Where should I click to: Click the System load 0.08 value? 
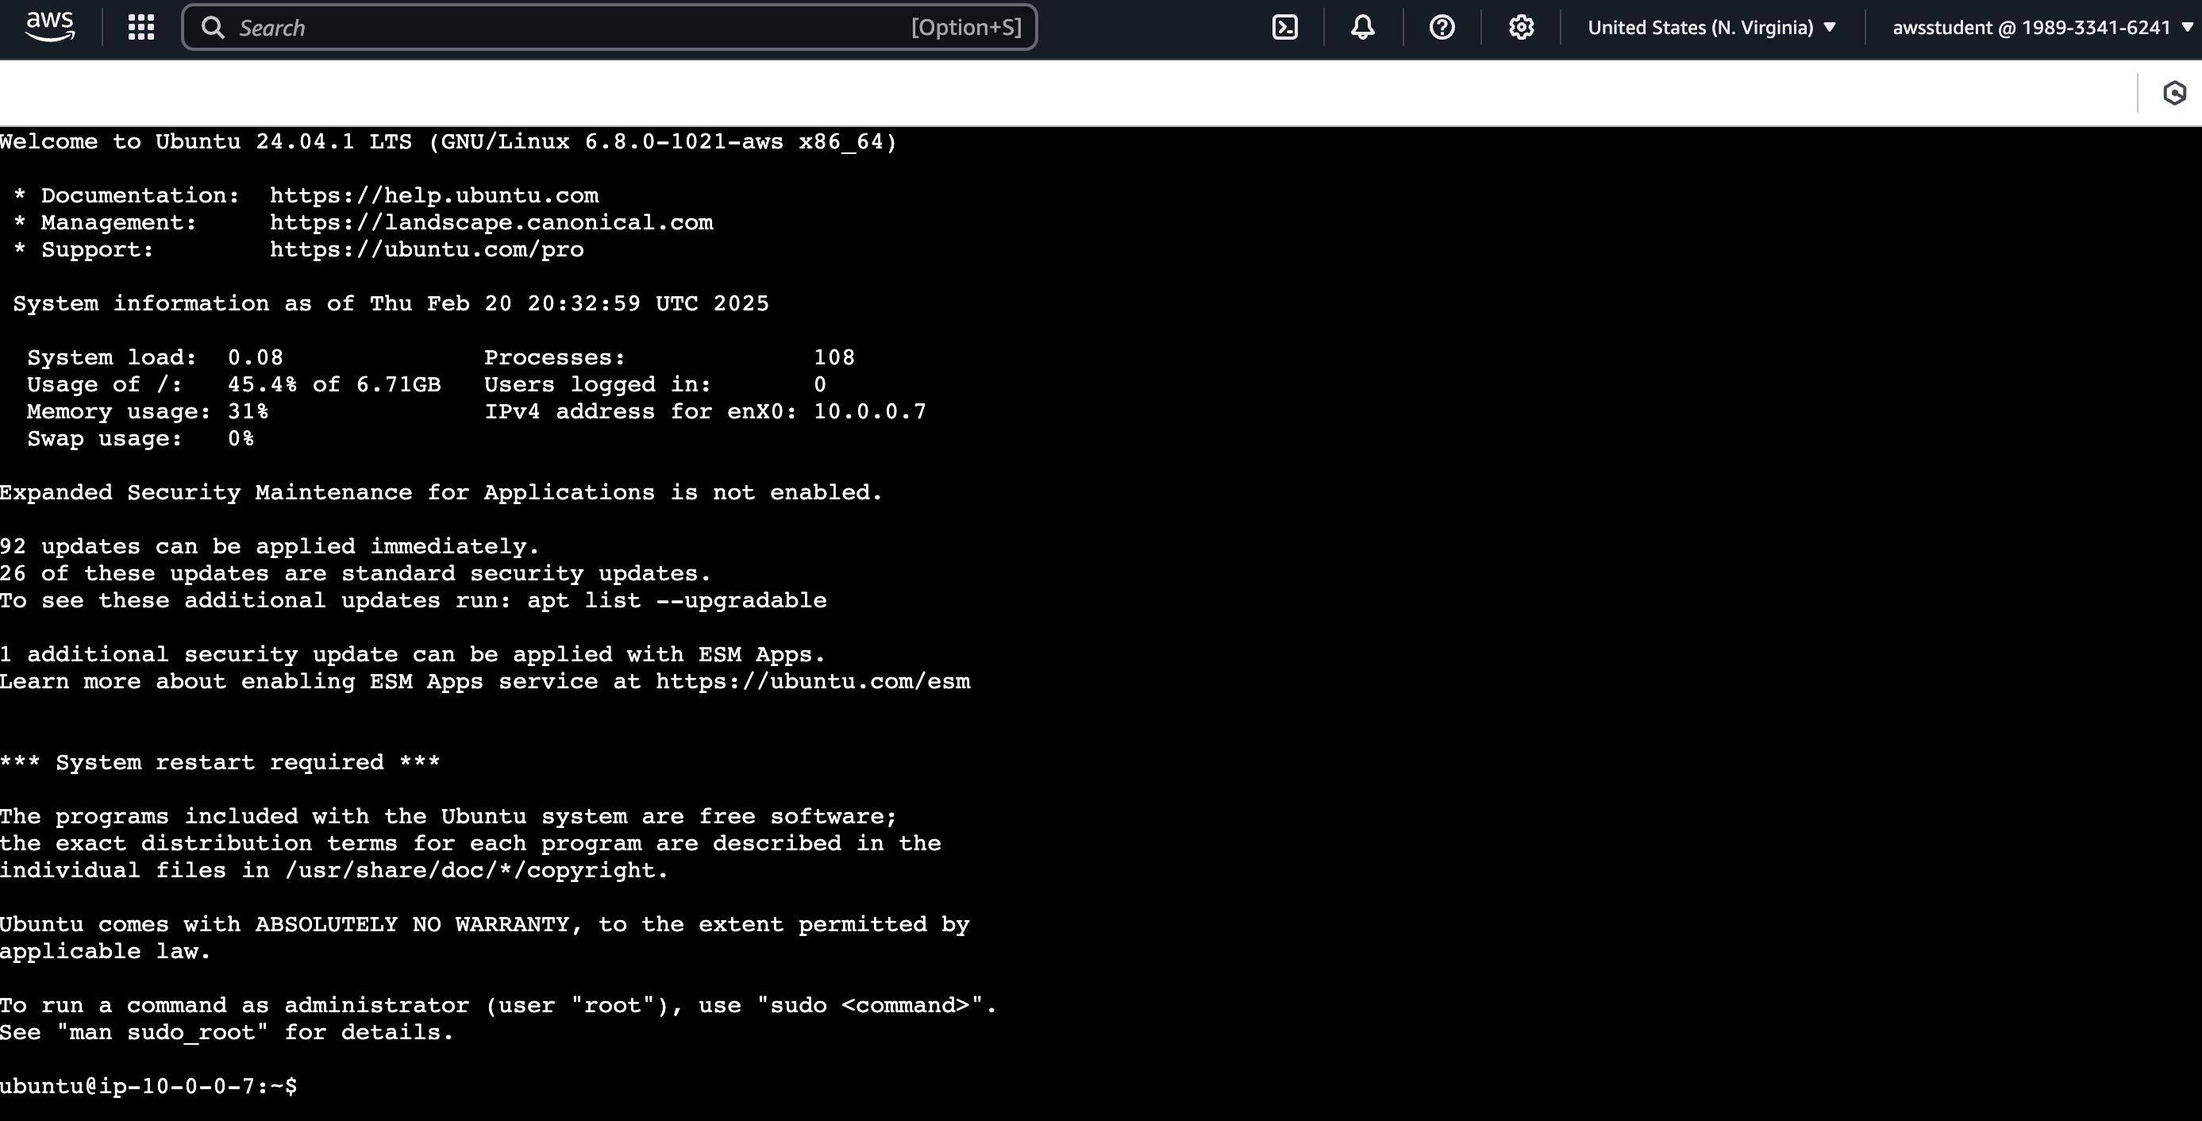[x=256, y=357]
